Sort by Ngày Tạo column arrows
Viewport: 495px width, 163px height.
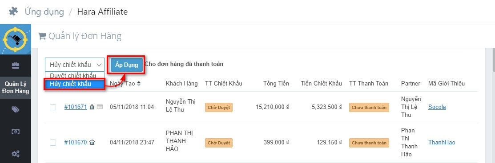point(139,83)
